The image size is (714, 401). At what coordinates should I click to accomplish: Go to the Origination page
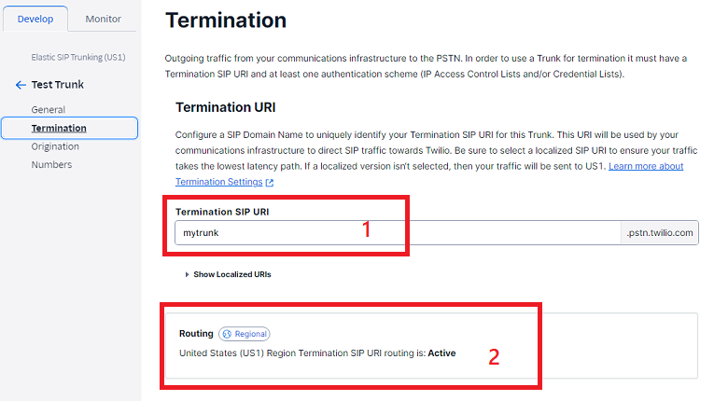pos(55,146)
